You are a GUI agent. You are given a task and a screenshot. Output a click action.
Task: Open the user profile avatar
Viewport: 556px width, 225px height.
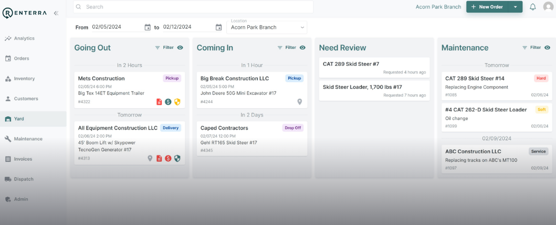[549, 7]
